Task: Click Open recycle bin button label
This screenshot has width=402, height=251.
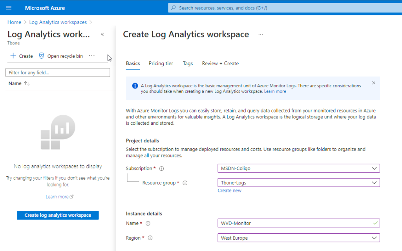Action: point(65,56)
